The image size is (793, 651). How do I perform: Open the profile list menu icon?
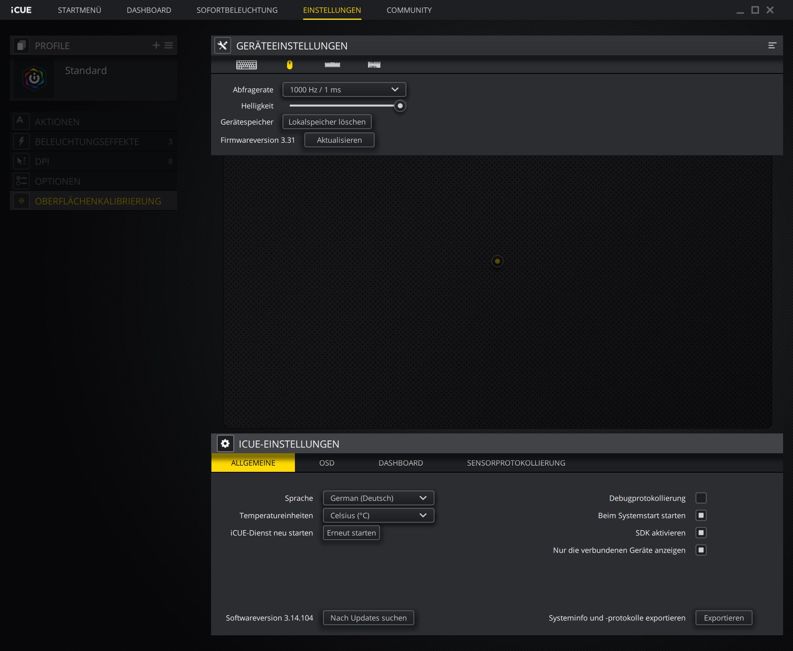pos(169,45)
